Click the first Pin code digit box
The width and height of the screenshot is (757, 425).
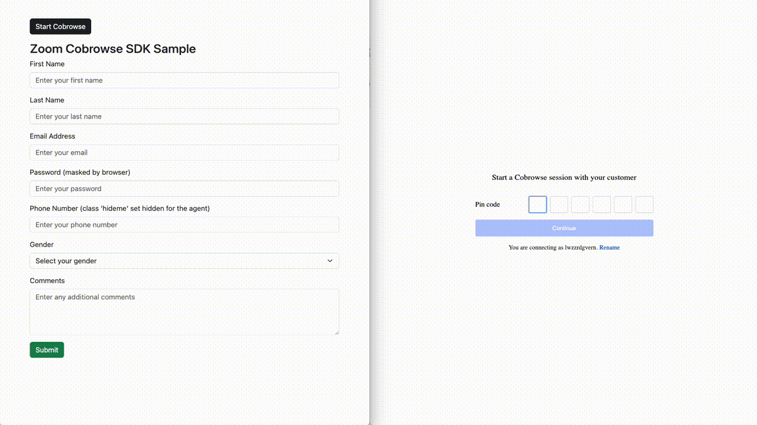pyautogui.click(x=538, y=205)
